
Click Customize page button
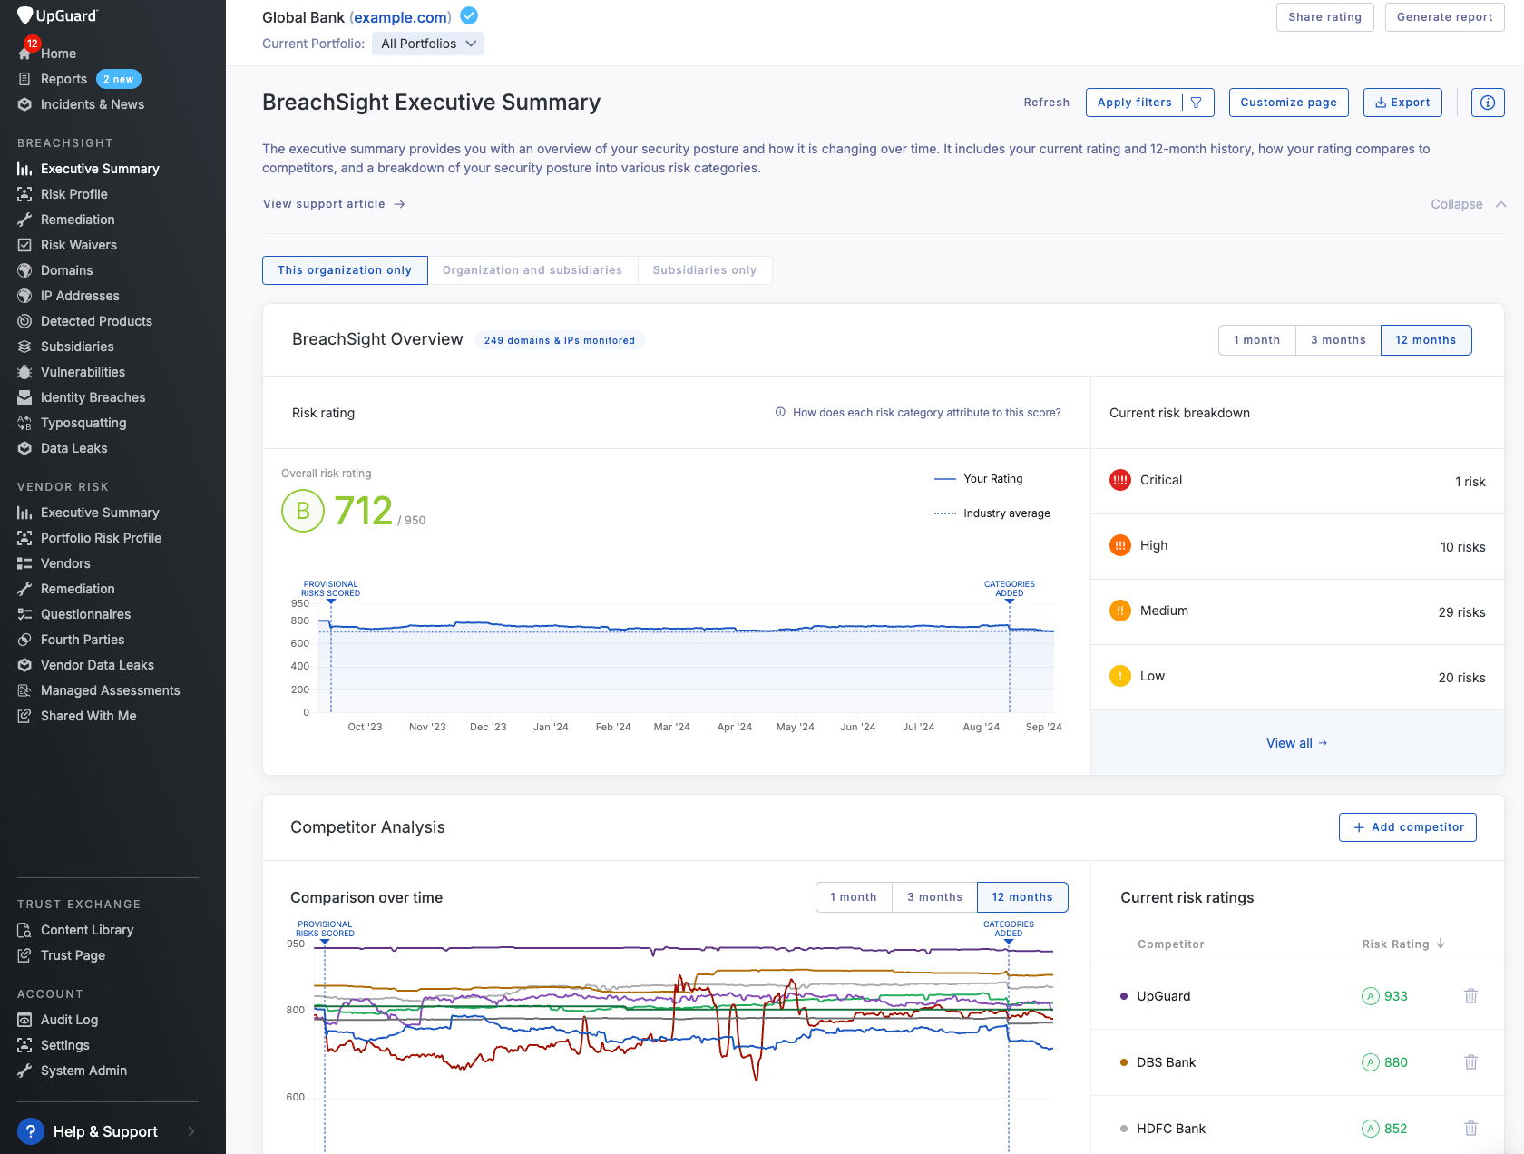(1289, 103)
